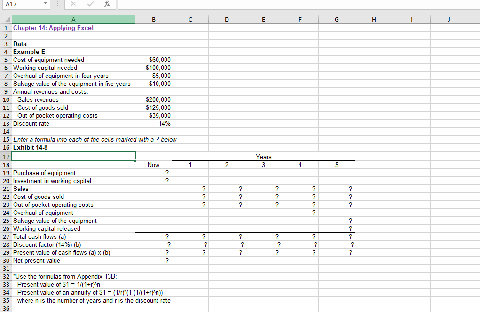Image resolution: width=480 pixels, height=312 pixels.
Task: Click the Insert Function (fx) icon
Action: [x=107, y=4]
